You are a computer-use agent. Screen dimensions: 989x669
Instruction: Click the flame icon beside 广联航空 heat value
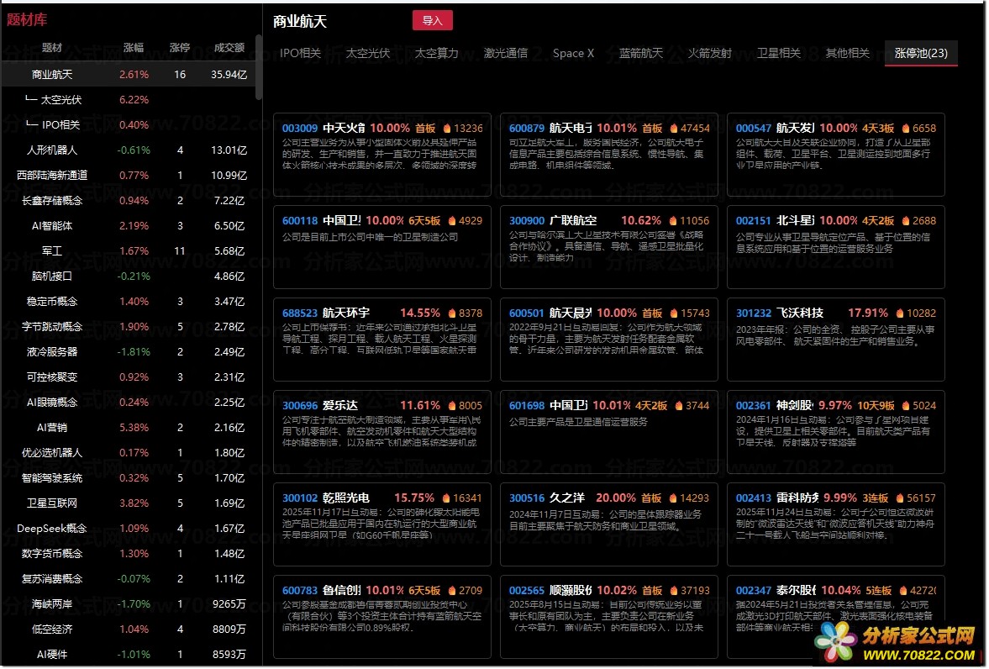[x=674, y=221]
